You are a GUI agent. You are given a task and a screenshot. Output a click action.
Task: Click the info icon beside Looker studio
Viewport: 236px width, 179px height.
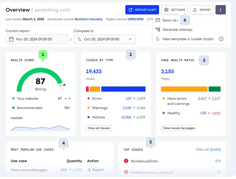click(x=221, y=39)
